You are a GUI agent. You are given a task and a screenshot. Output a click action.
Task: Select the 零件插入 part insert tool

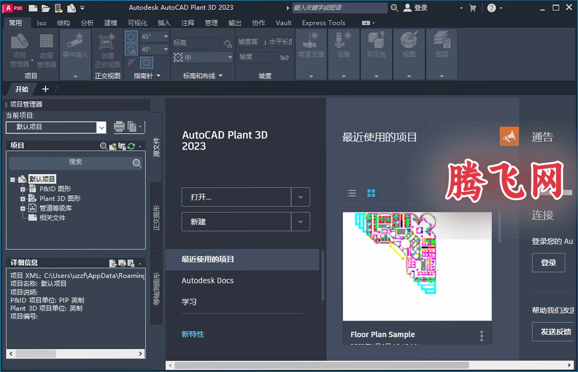pyautogui.click(x=75, y=46)
